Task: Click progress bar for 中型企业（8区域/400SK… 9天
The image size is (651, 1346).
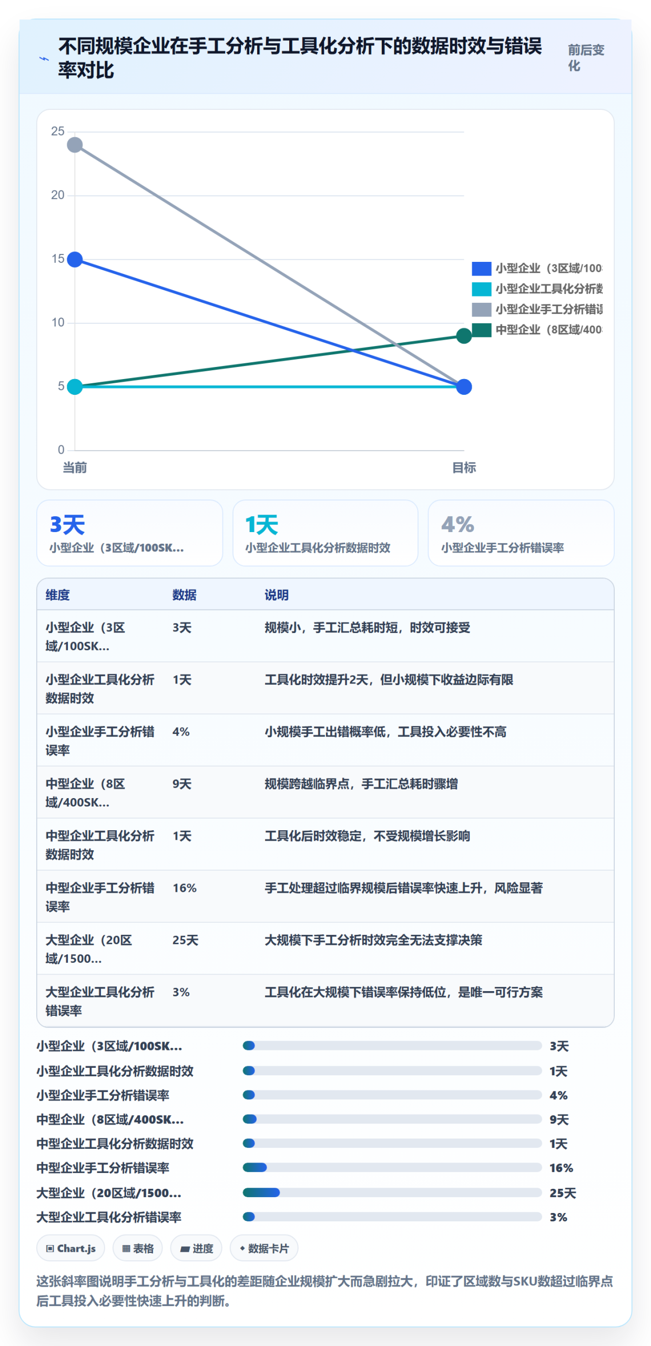Action: click(392, 1119)
